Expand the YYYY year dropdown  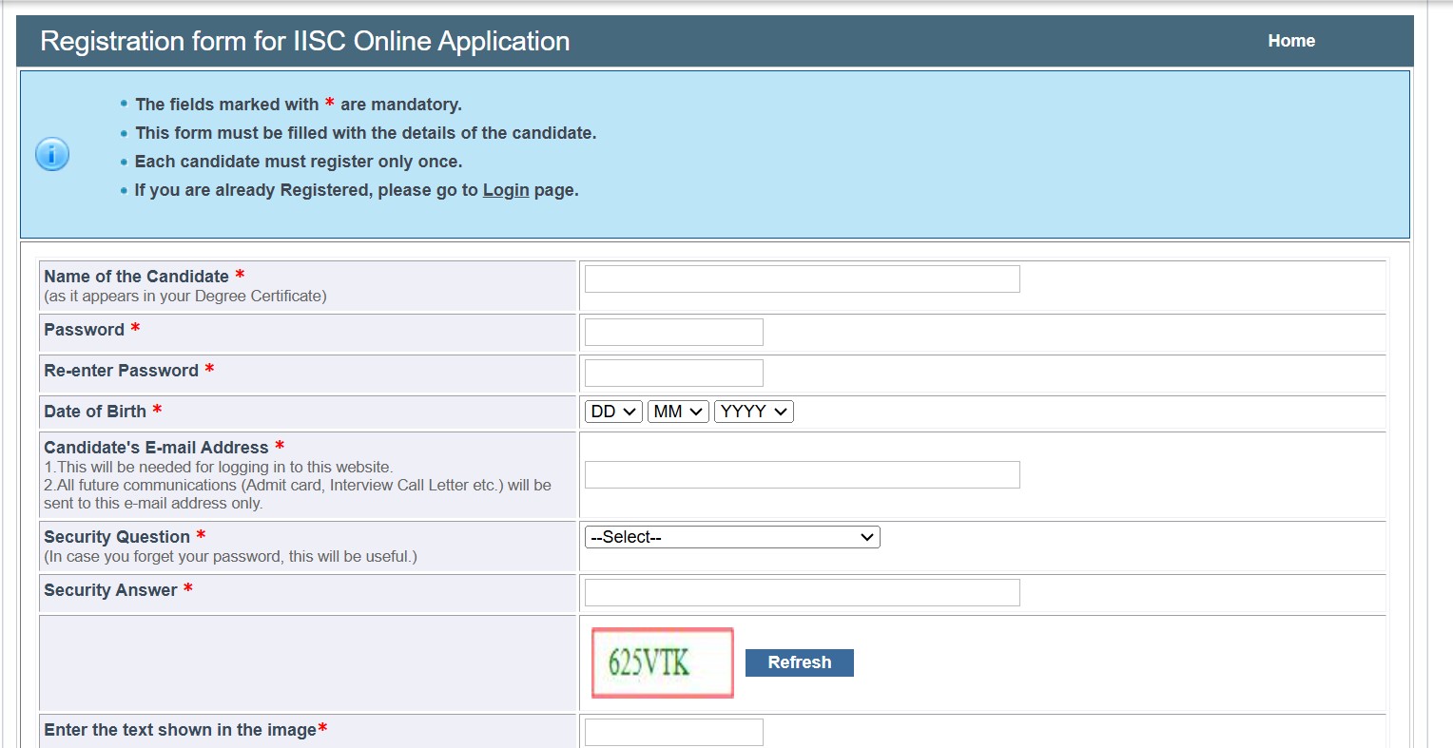pos(753,412)
